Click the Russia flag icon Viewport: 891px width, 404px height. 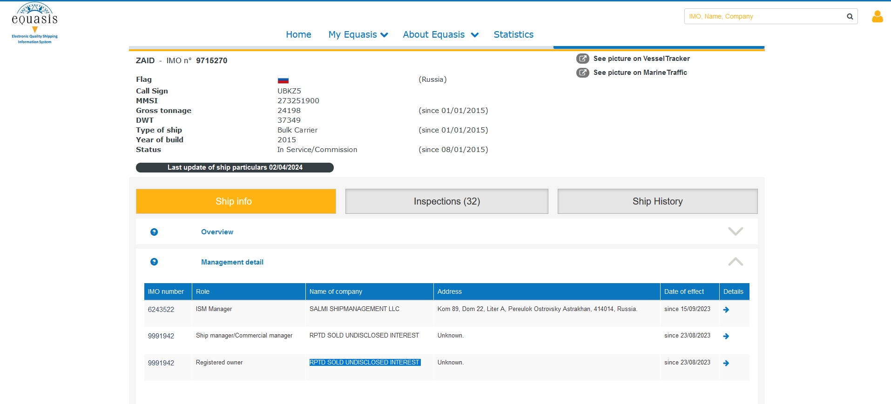[283, 80]
